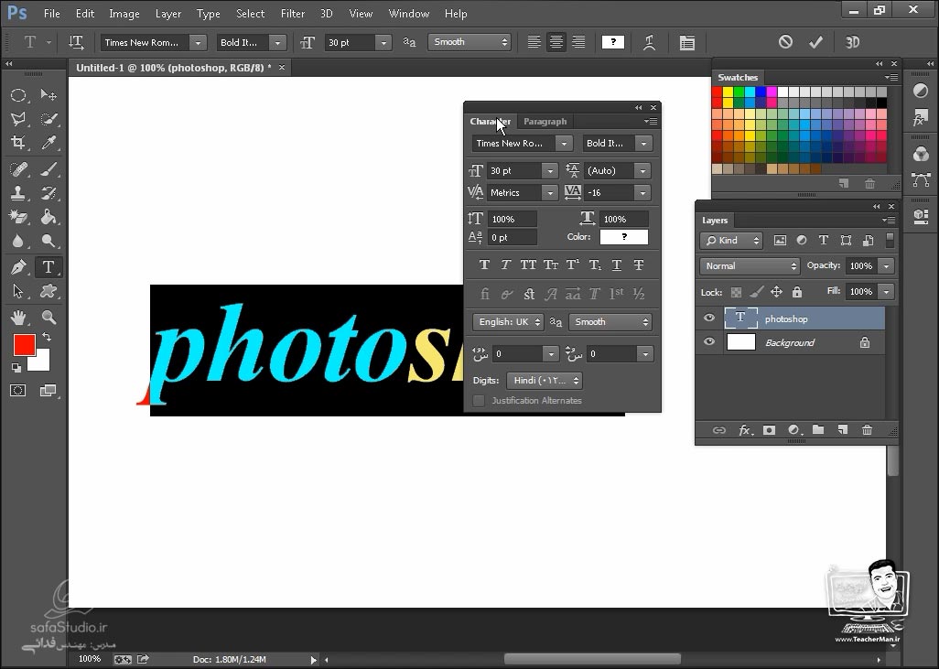Switch to the Paragraph tab

click(545, 121)
